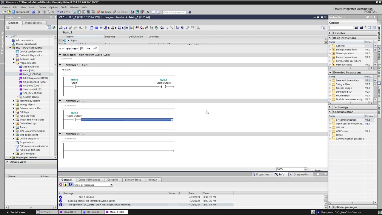The width and height of the screenshot is (382, 215).
Task: Open the zoom level 100% dropdown
Action: pyautogui.click(x=305, y=169)
